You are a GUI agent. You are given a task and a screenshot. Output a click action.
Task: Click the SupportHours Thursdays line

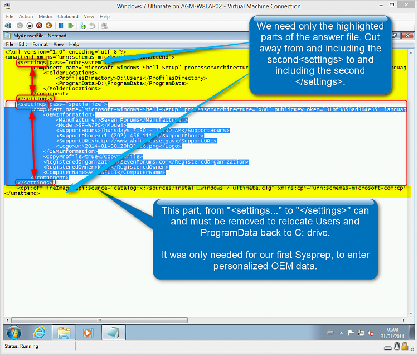[x=143, y=130]
